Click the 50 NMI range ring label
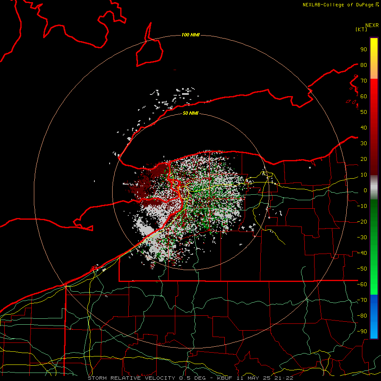The height and width of the screenshot is (381, 381). pyautogui.click(x=190, y=113)
